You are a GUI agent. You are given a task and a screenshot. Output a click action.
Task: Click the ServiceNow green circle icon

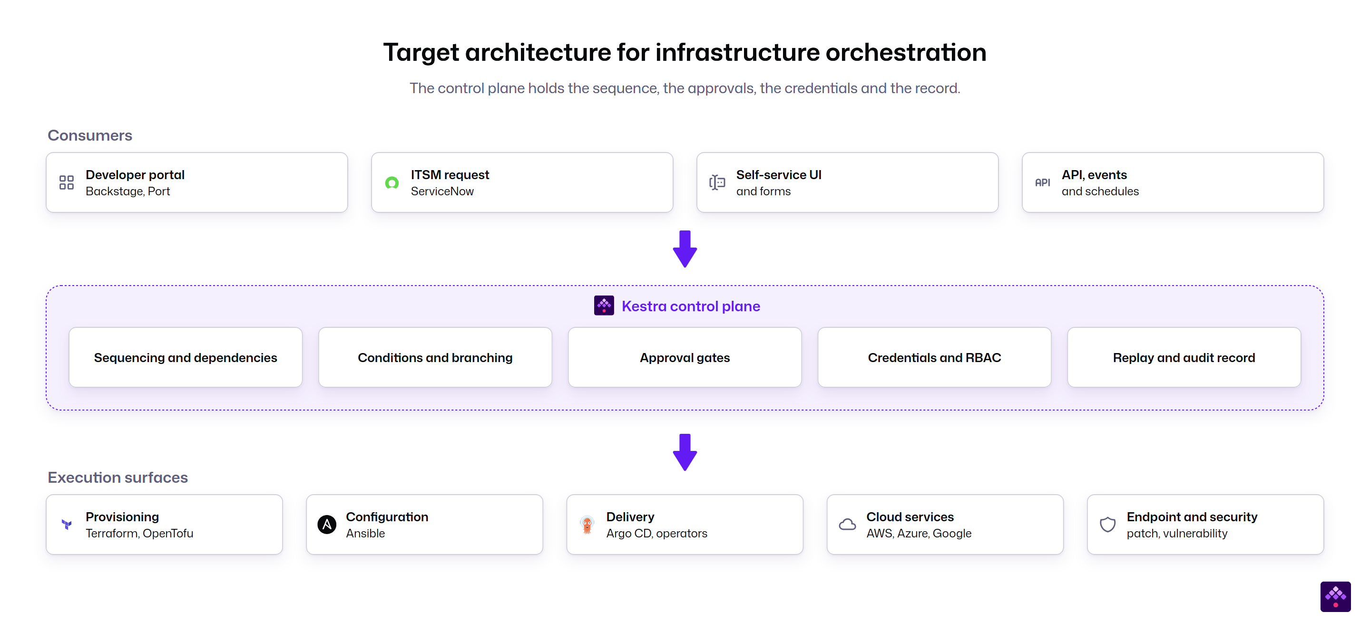click(392, 183)
